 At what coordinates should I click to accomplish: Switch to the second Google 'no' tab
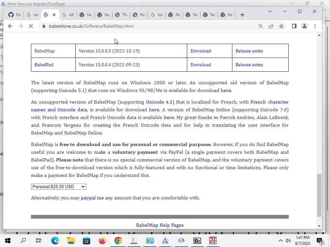point(157,15)
